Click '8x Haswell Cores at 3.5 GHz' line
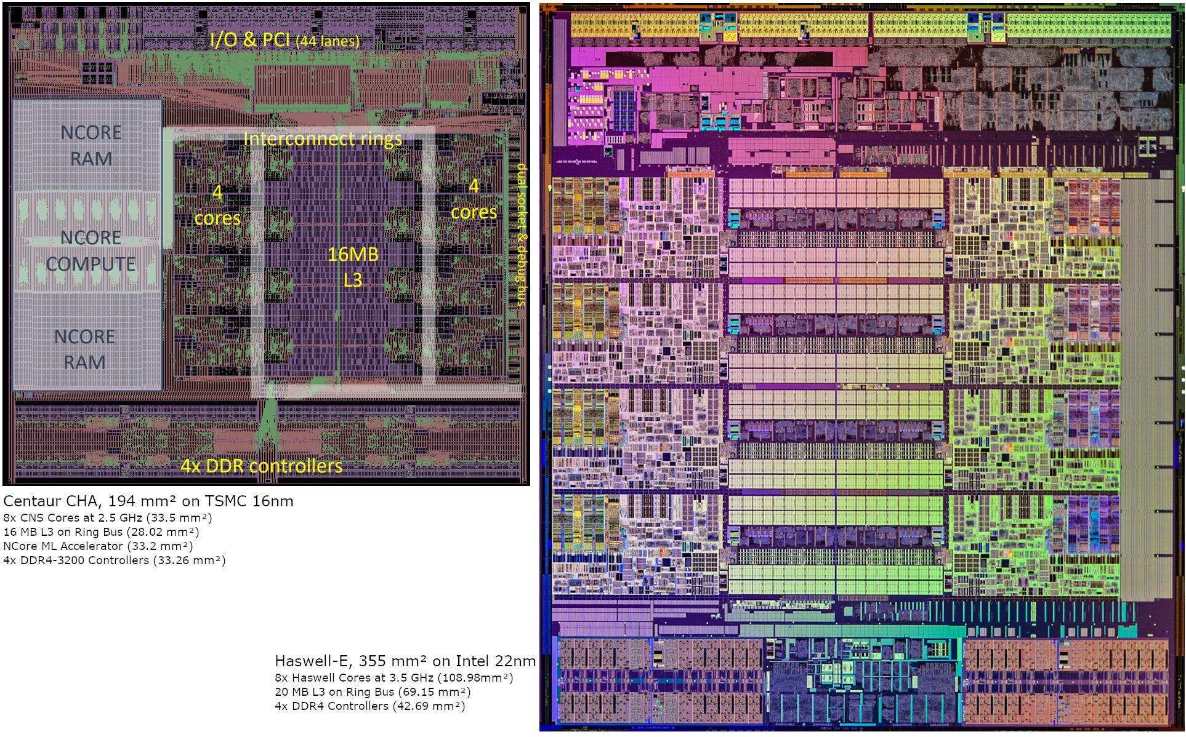This screenshot has width=1186, height=737. (394, 677)
